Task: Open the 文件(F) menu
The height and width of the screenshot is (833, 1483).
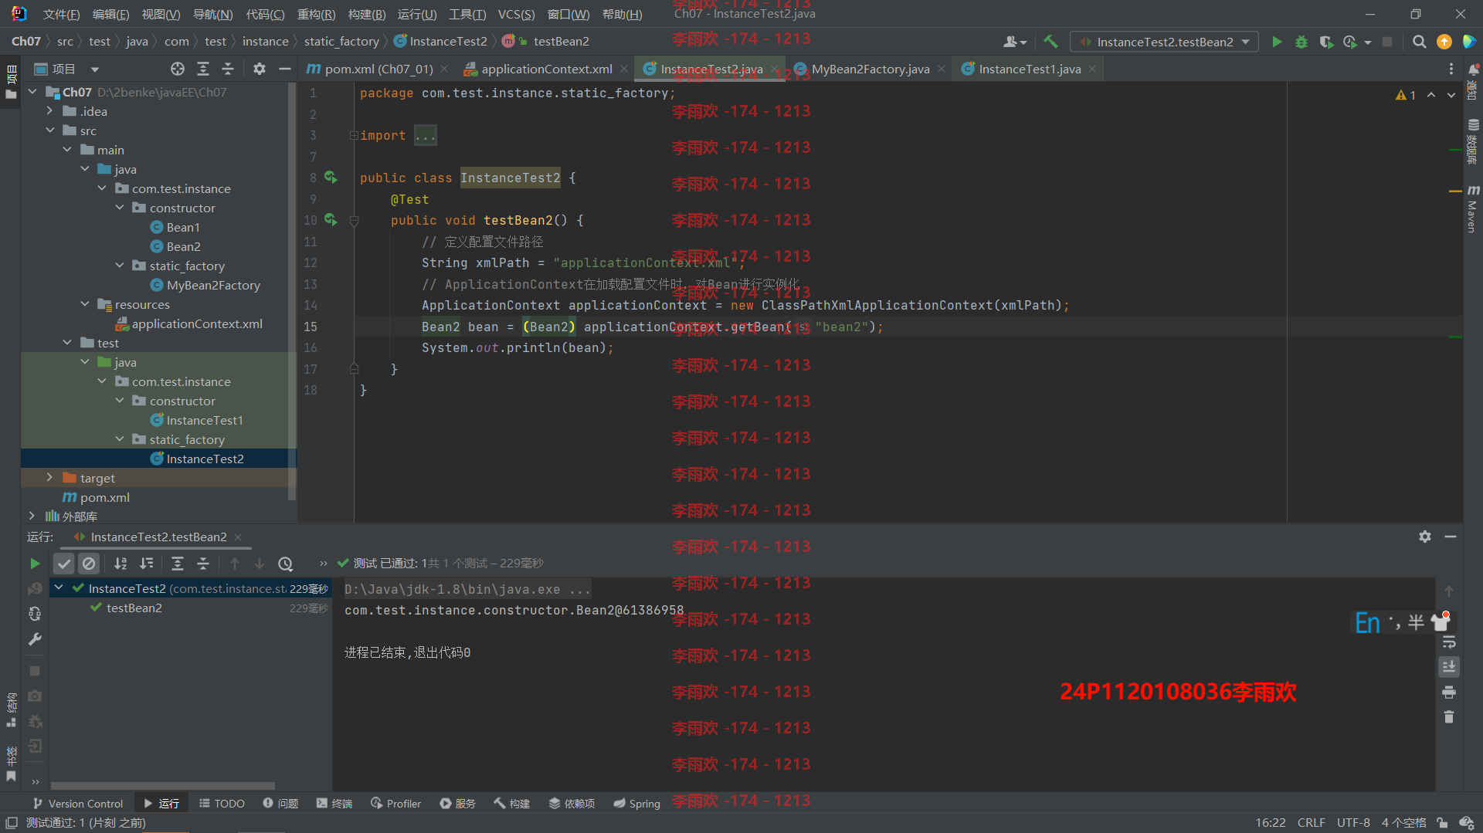Action: coord(61,14)
